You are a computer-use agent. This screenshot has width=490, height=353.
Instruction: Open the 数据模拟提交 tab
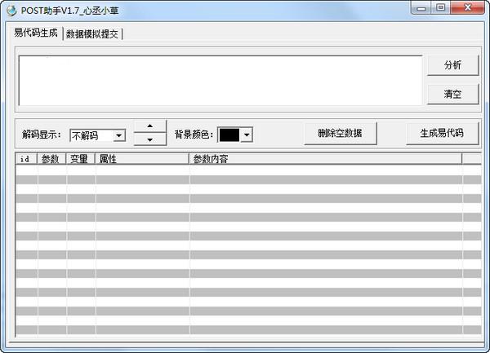tap(93, 33)
